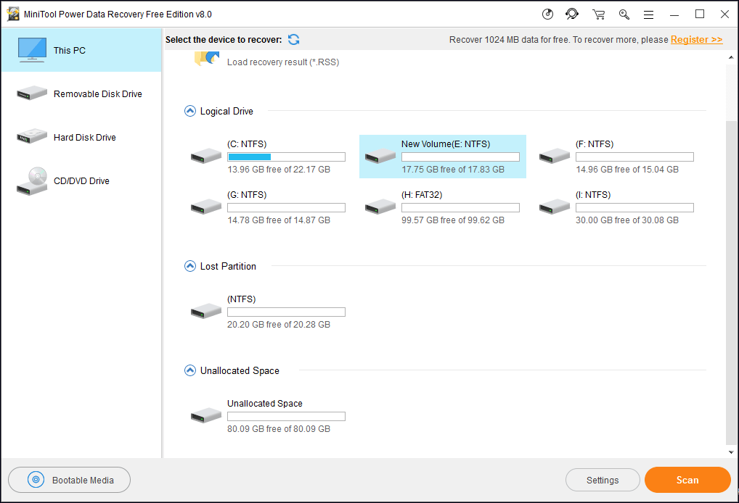Open Settings button
The width and height of the screenshot is (739, 503).
point(603,480)
